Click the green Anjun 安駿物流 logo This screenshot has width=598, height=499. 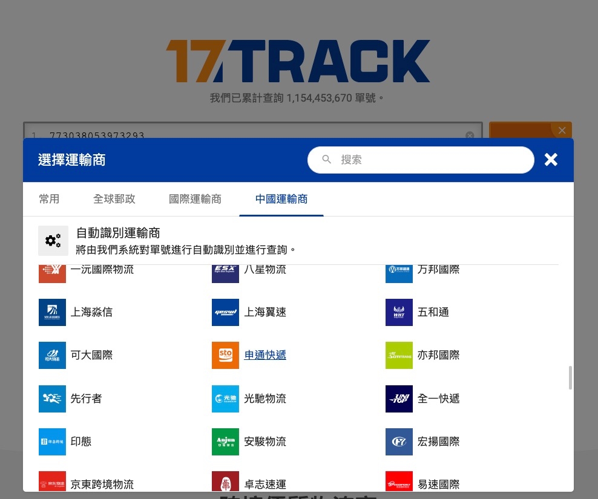coord(225,442)
